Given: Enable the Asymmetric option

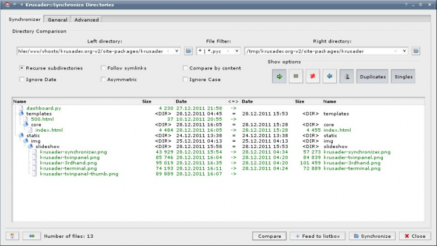Looking at the screenshot, I should [103, 79].
